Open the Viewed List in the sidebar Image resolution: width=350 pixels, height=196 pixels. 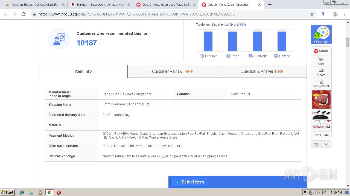pos(321,83)
